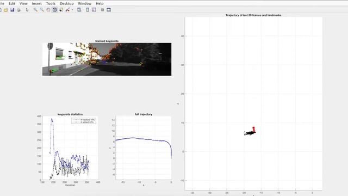Hide plot tools with the toolbar icon
This screenshot has width=348, height=196.
point(102,10)
